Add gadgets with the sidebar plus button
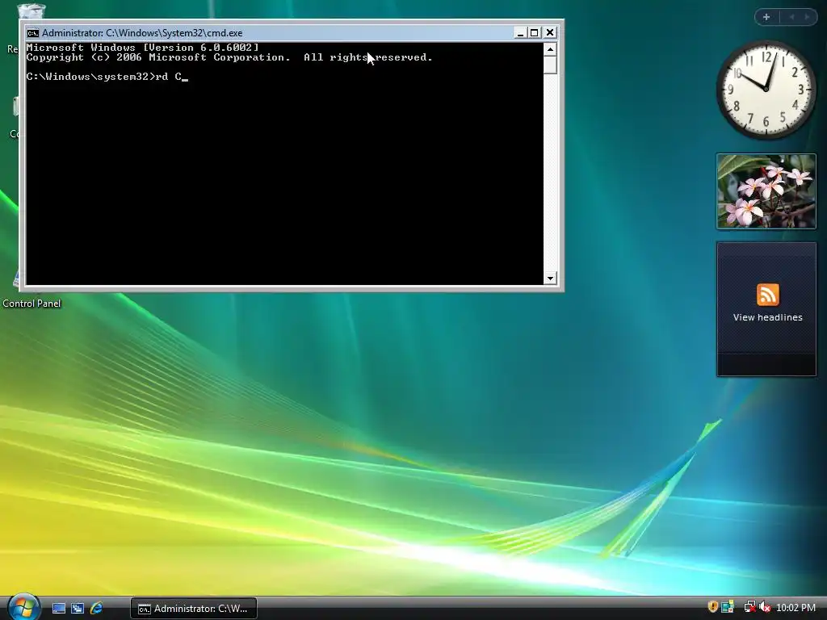Screen dimensions: 827x620 point(766,17)
